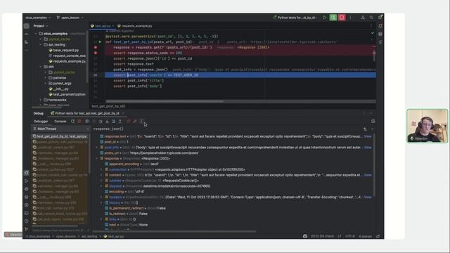Switch to the Debugger tab
The image size is (450, 253).
[41, 122]
